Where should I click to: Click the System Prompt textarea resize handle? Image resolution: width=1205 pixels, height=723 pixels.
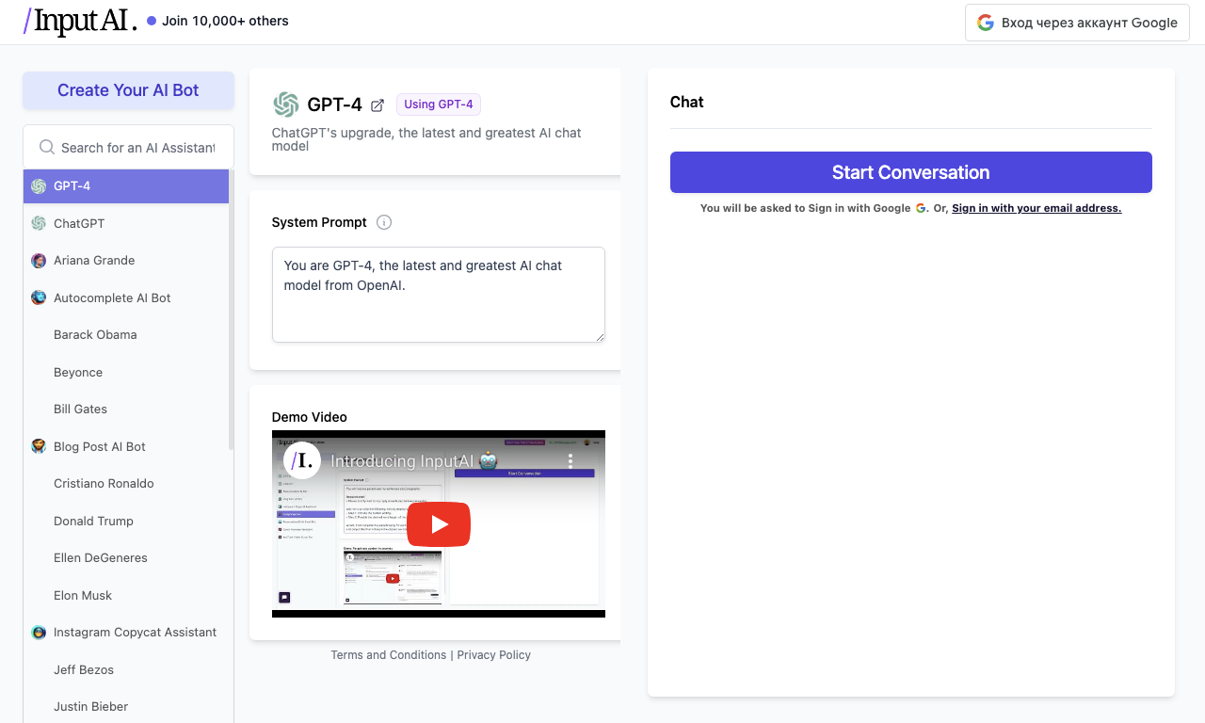599,336
